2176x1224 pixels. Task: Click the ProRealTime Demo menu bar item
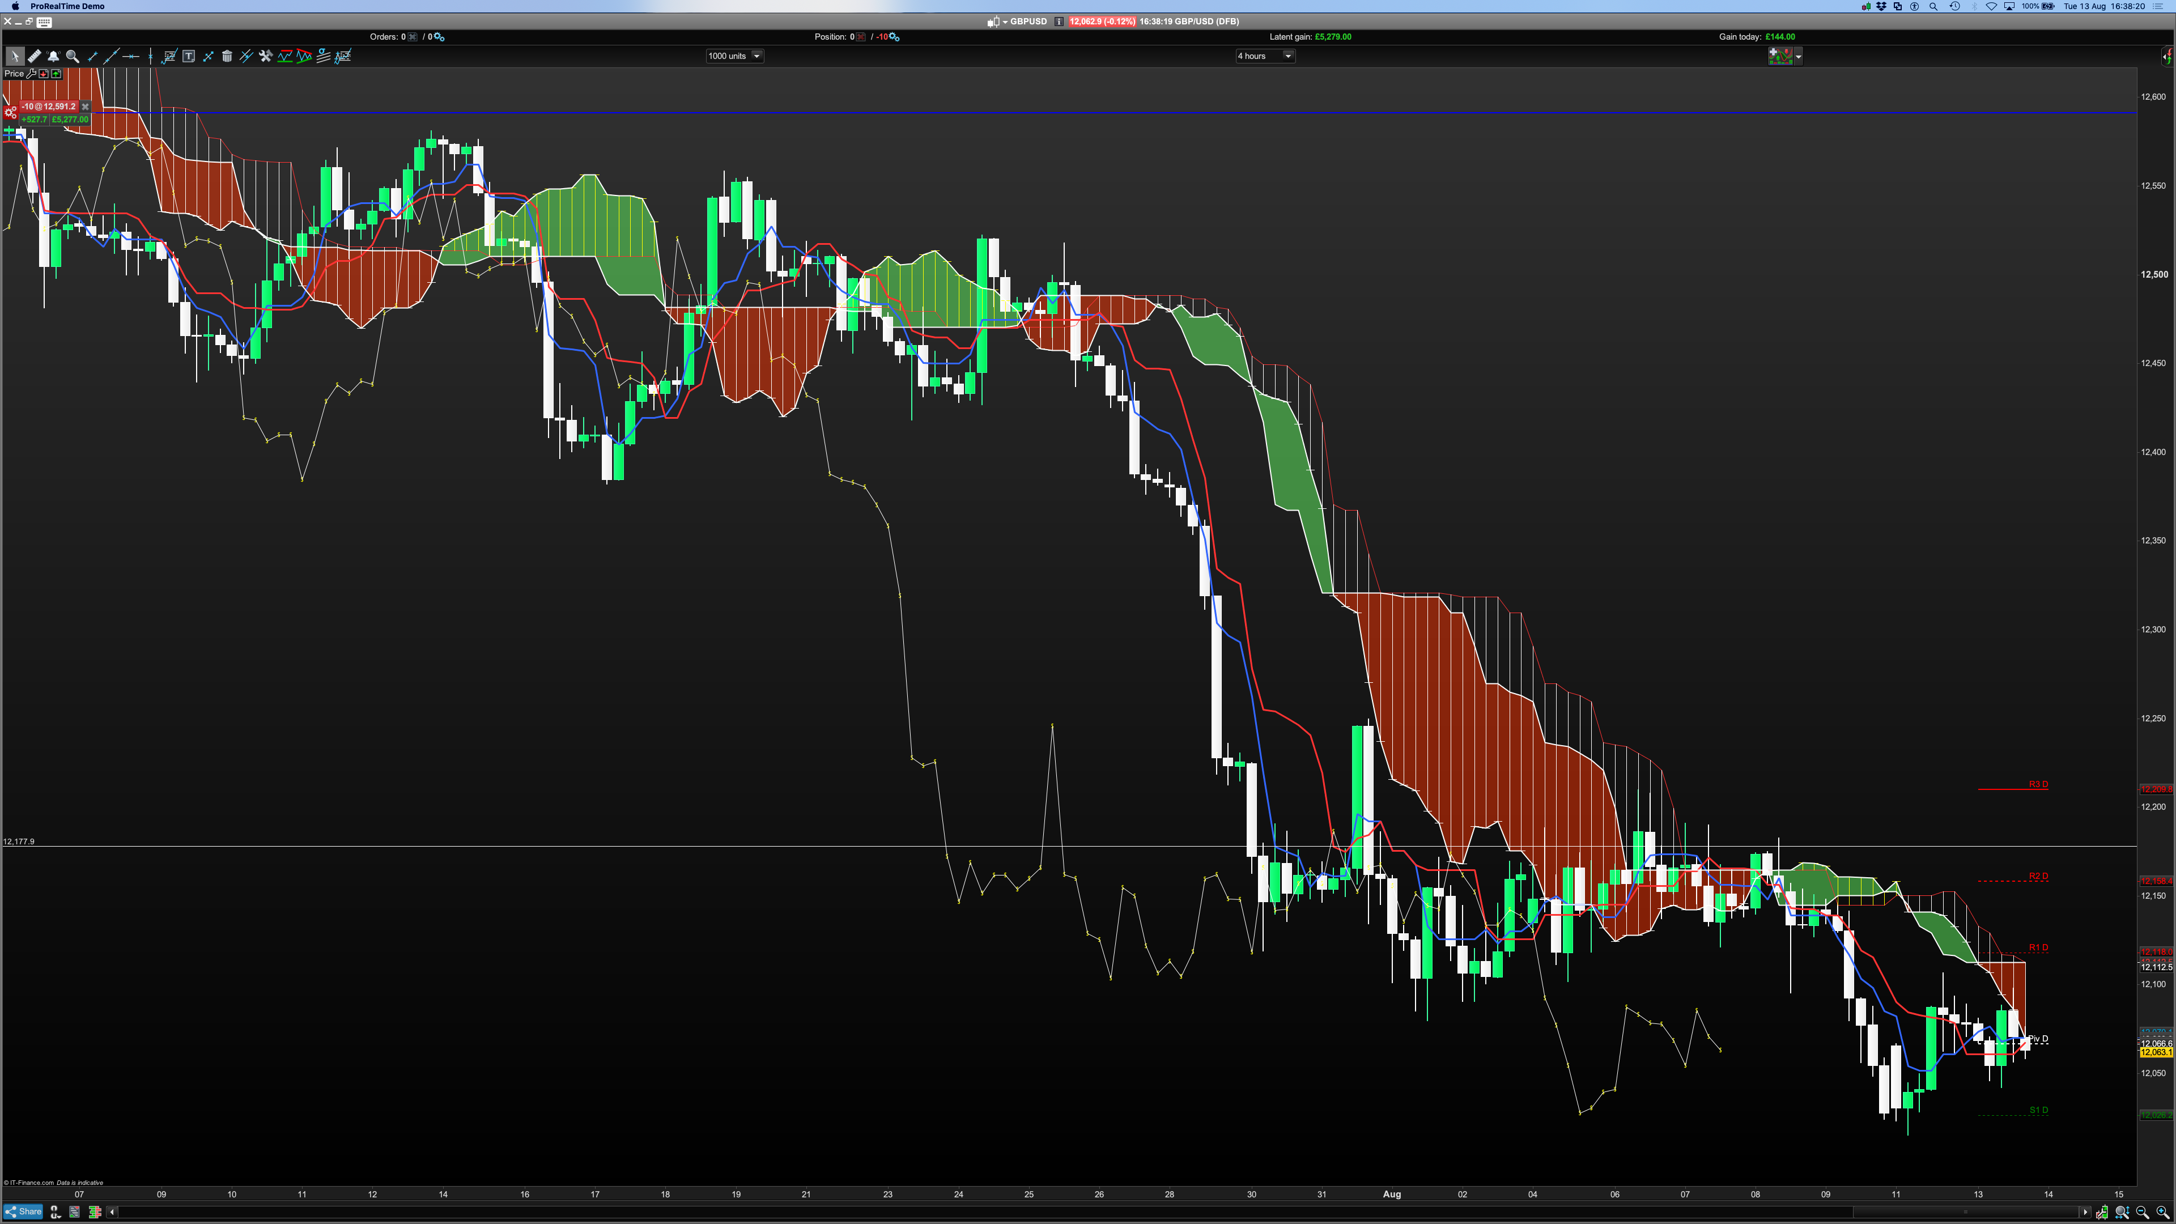[67, 6]
